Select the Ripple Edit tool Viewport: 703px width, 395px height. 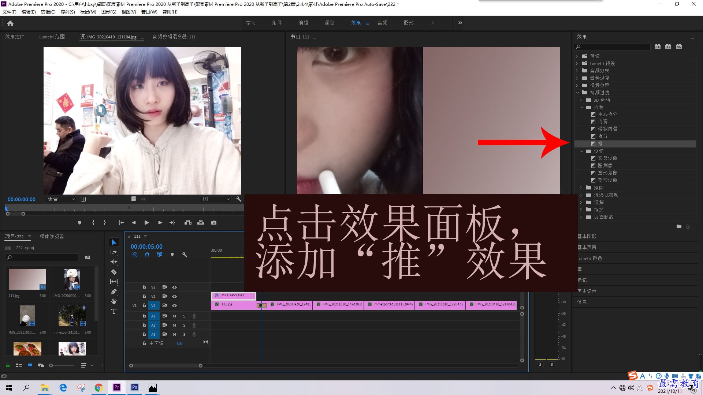[x=114, y=262]
